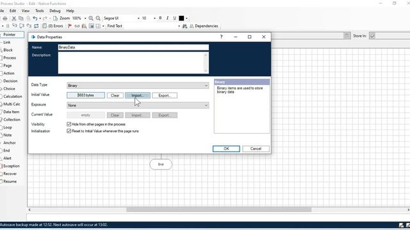This screenshot has height=230, width=410.
Task: Select the Calculation stage tool
Action: click(x=13, y=96)
